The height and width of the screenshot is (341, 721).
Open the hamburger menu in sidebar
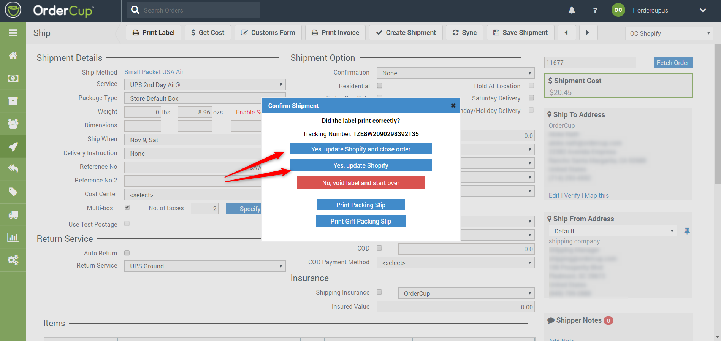coord(13,33)
